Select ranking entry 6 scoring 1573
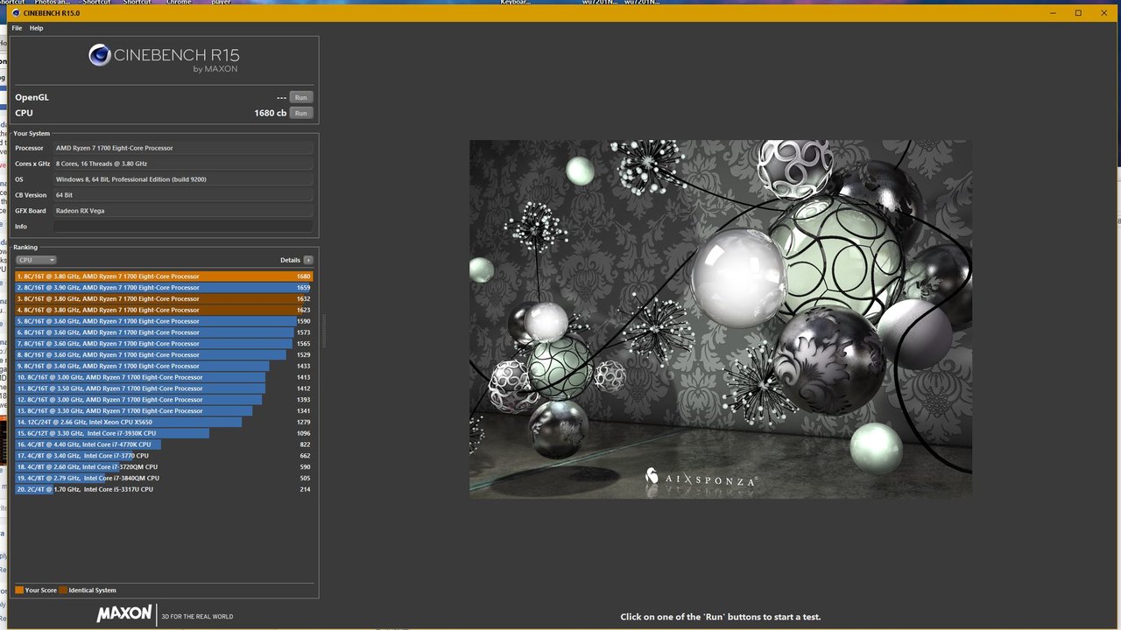 [x=164, y=332]
